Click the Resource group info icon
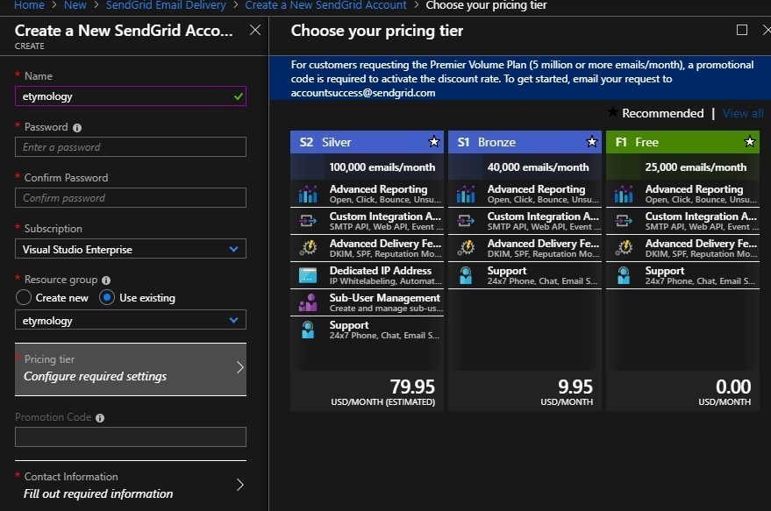 tap(106, 280)
